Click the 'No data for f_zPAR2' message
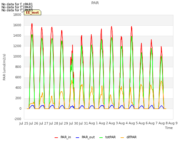Viewport: 191px width, 143px height. coord(17,7)
